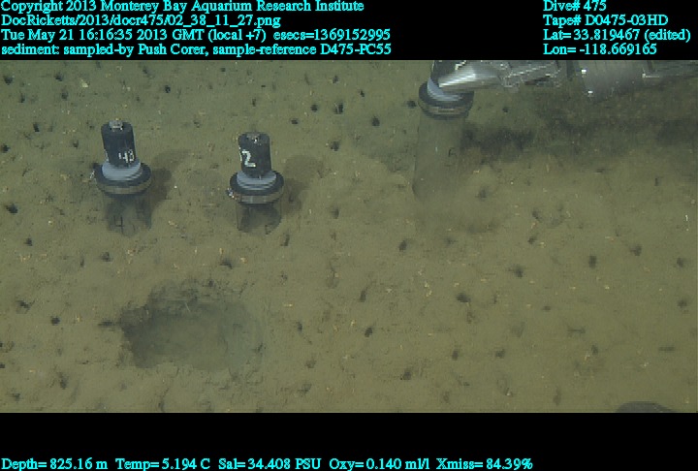Click the Lat=33.819467 (edited) reading
The image size is (698, 471).
pyautogui.click(x=617, y=35)
